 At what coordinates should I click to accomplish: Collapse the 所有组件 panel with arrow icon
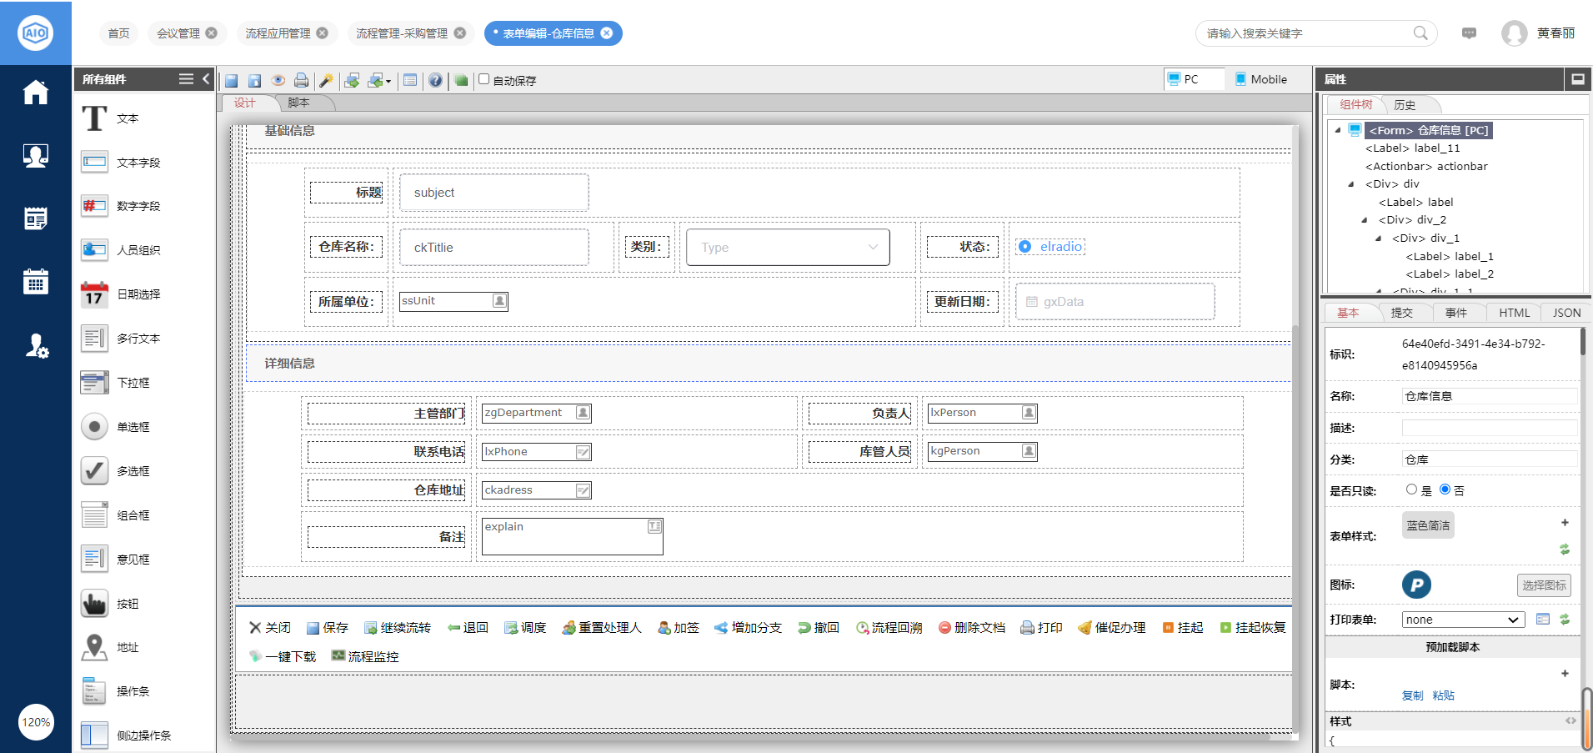(x=206, y=78)
